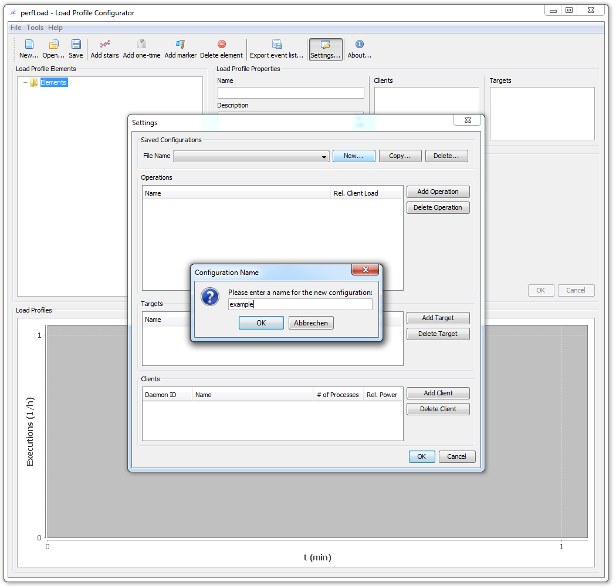Click the Add stairs toolbar icon
The height and width of the screenshot is (588, 616).
tap(104, 49)
